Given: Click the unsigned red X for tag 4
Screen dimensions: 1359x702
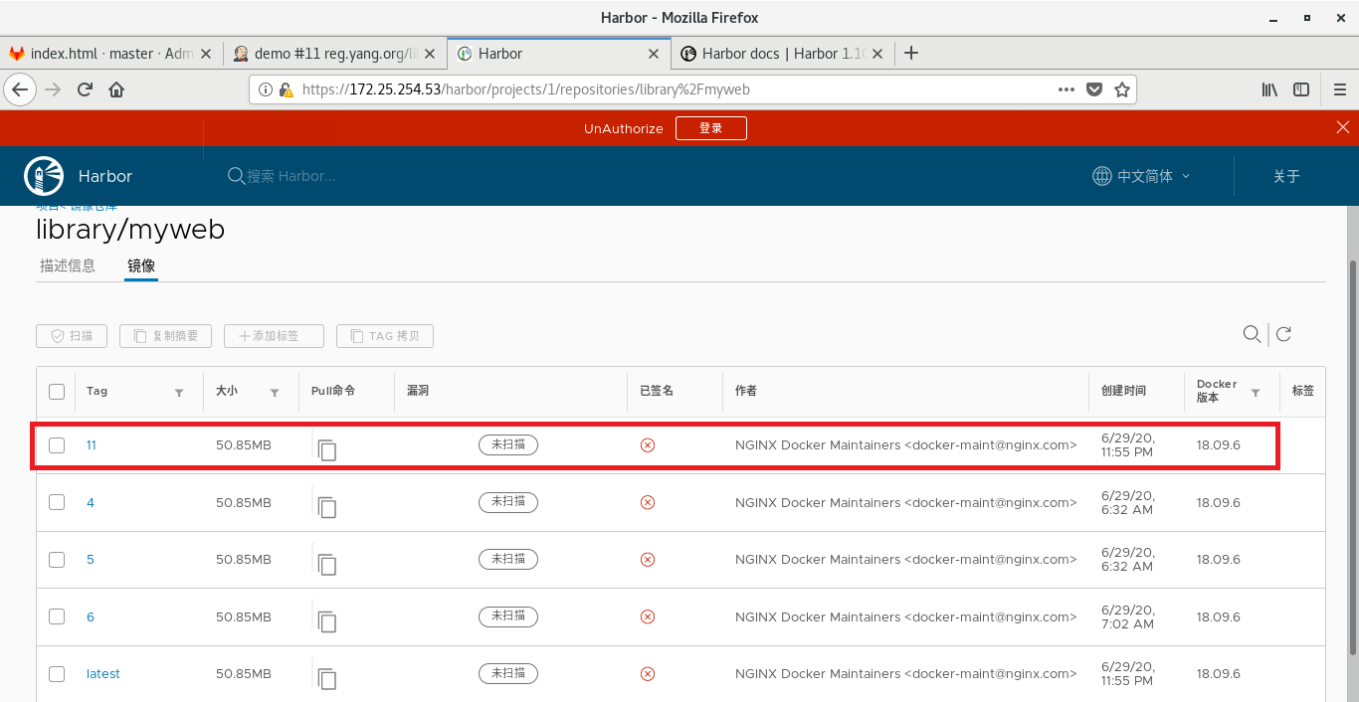Looking at the screenshot, I should point(648,502).
